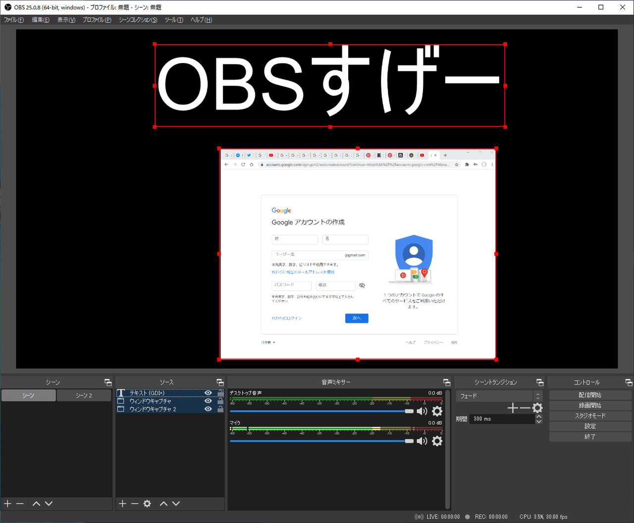Undock the シーントランジション panel

point(540,382)
